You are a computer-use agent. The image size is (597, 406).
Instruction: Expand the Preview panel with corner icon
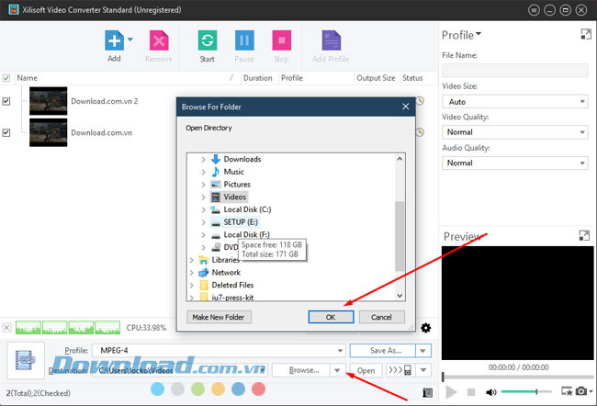point(584,236)
